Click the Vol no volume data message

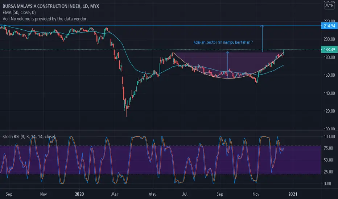(x=45, y=19)
